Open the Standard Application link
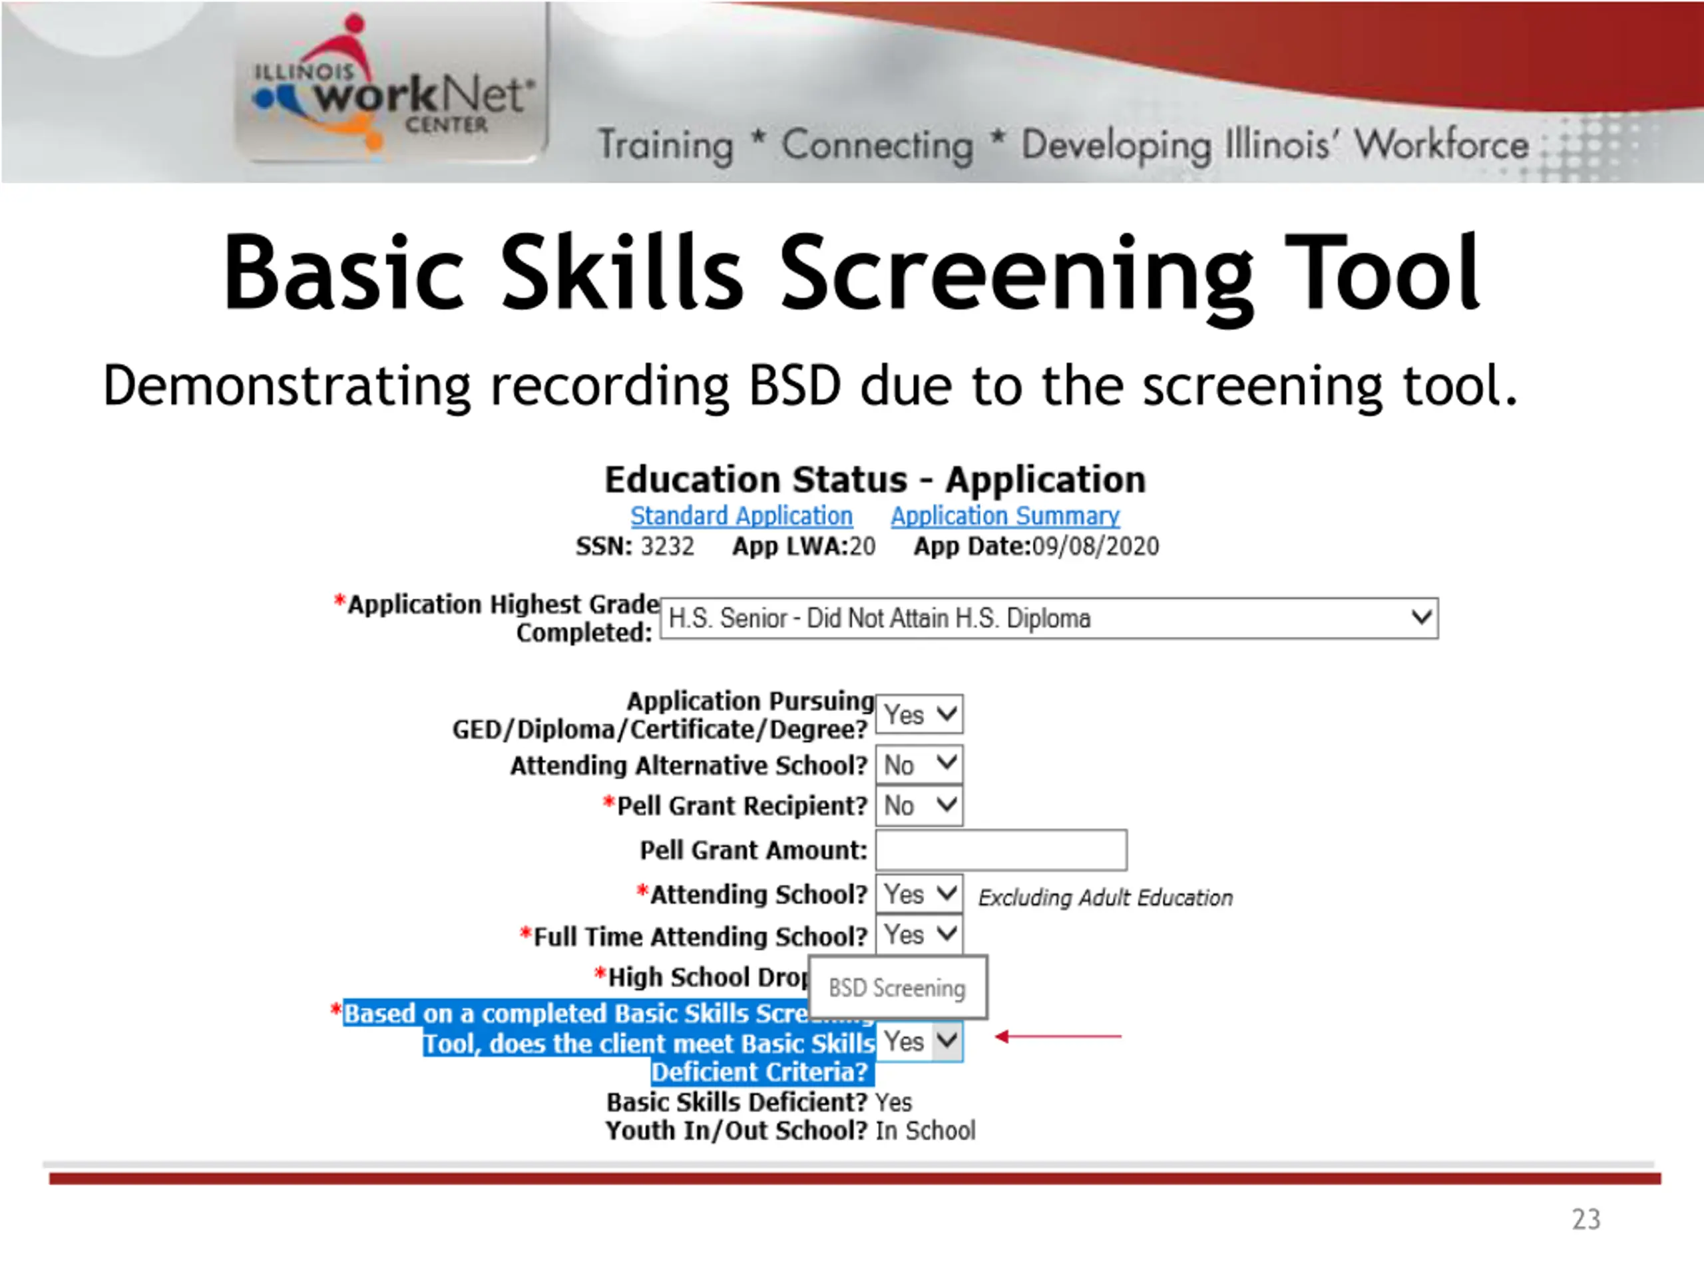 point(741,515)
